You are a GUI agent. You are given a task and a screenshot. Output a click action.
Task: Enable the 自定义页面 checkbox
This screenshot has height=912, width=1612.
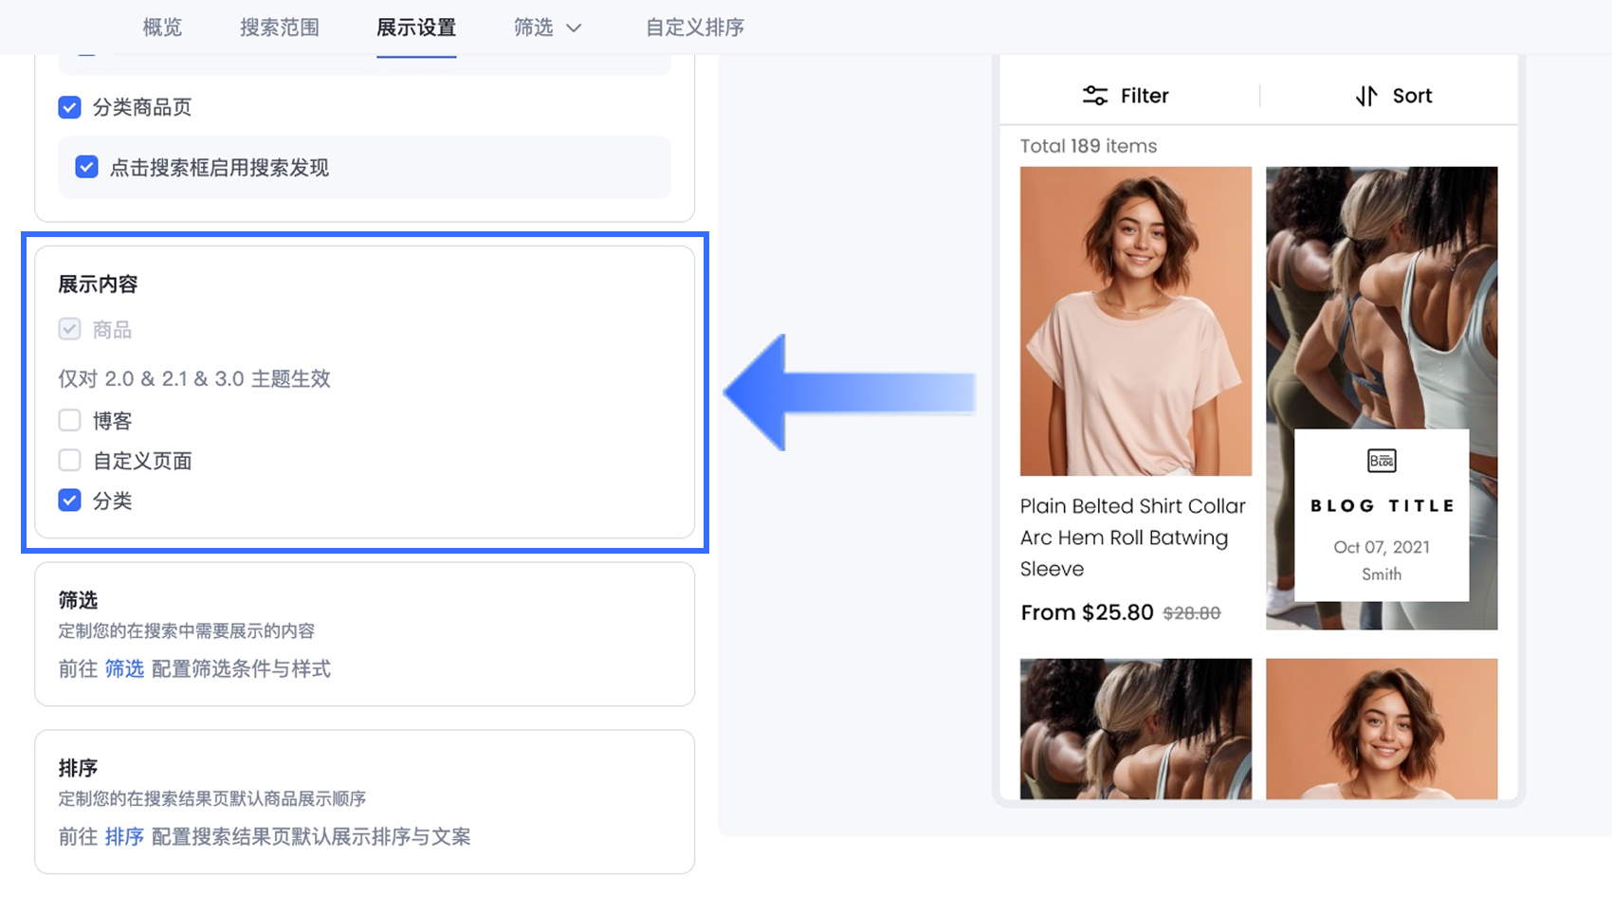pyautogui.click(x=69, y=461)
